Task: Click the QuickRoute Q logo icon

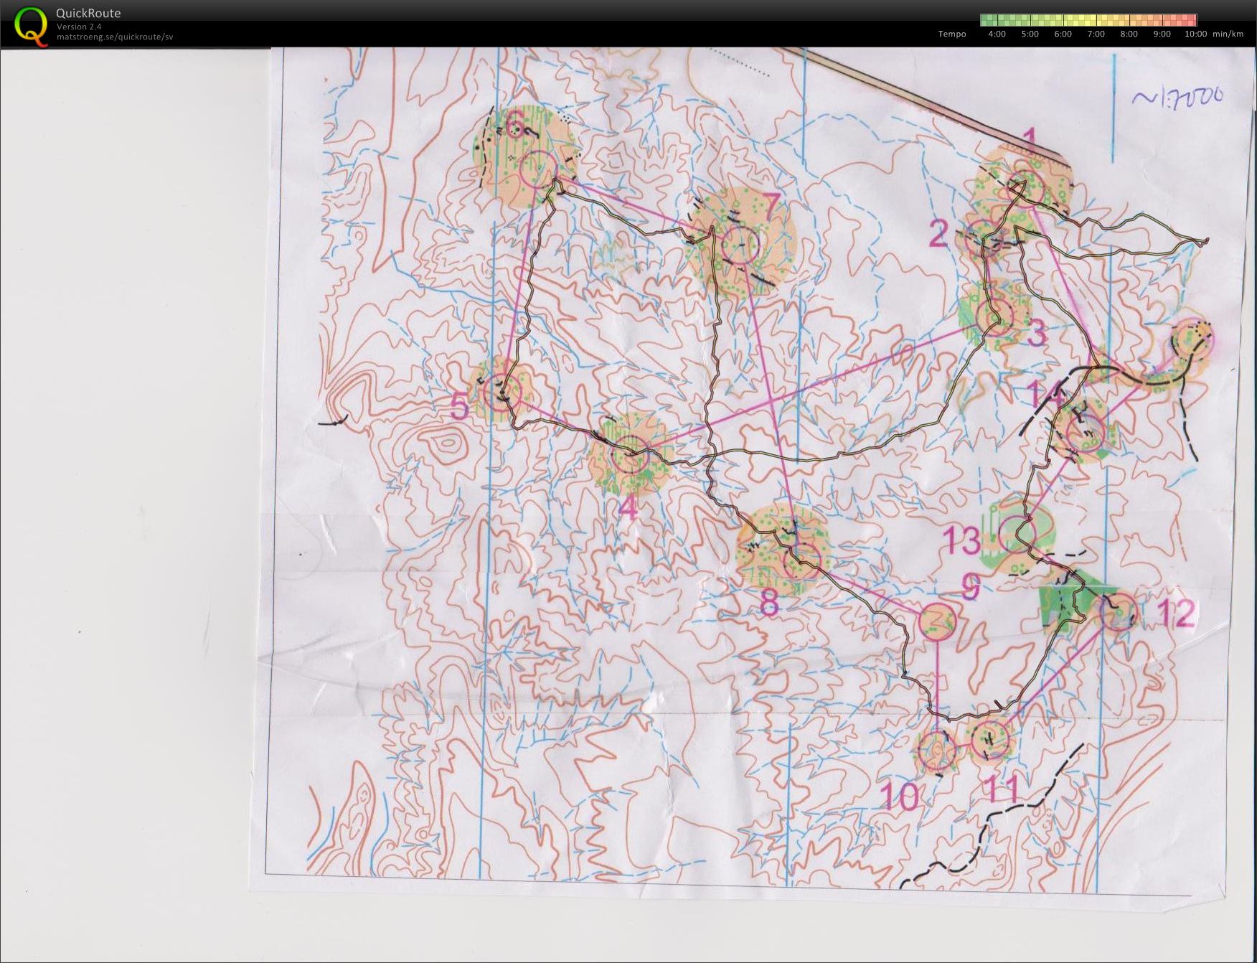Action: (32, 26)
